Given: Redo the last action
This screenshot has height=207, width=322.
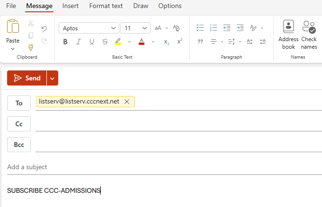Looking at the screenshot, I should [x=44, y=41].
